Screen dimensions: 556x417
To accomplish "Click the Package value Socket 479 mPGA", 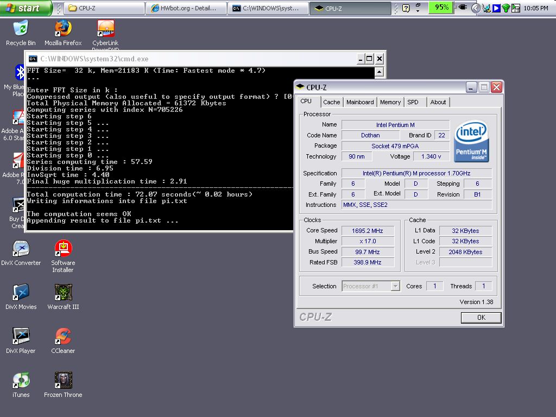I will click(x=395, y=146).
